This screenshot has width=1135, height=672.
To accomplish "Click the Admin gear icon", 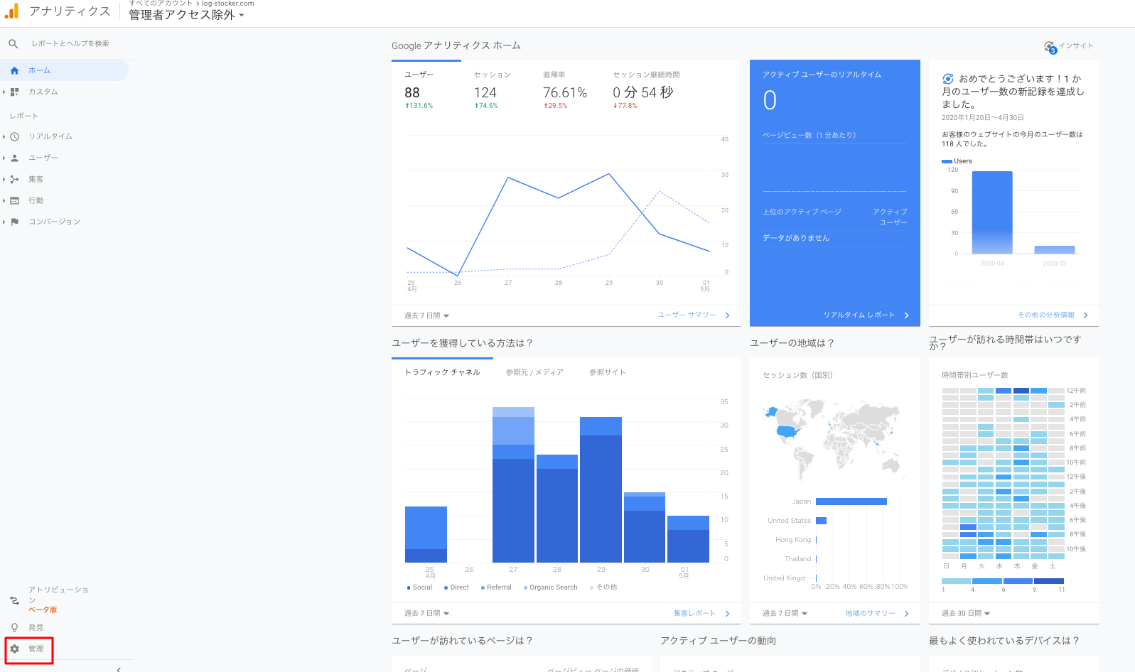I will pos(14,649).
